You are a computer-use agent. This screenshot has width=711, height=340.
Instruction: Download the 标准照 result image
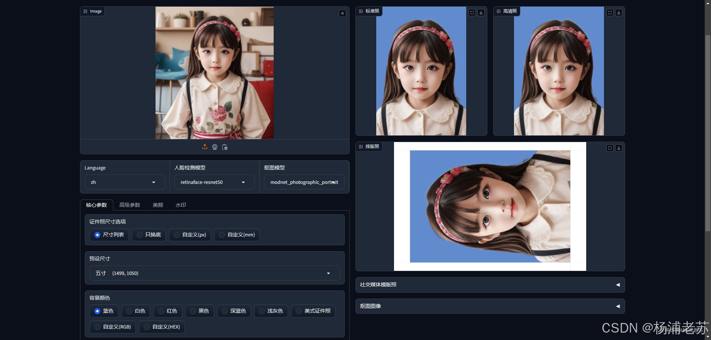(x=481, y=13)
